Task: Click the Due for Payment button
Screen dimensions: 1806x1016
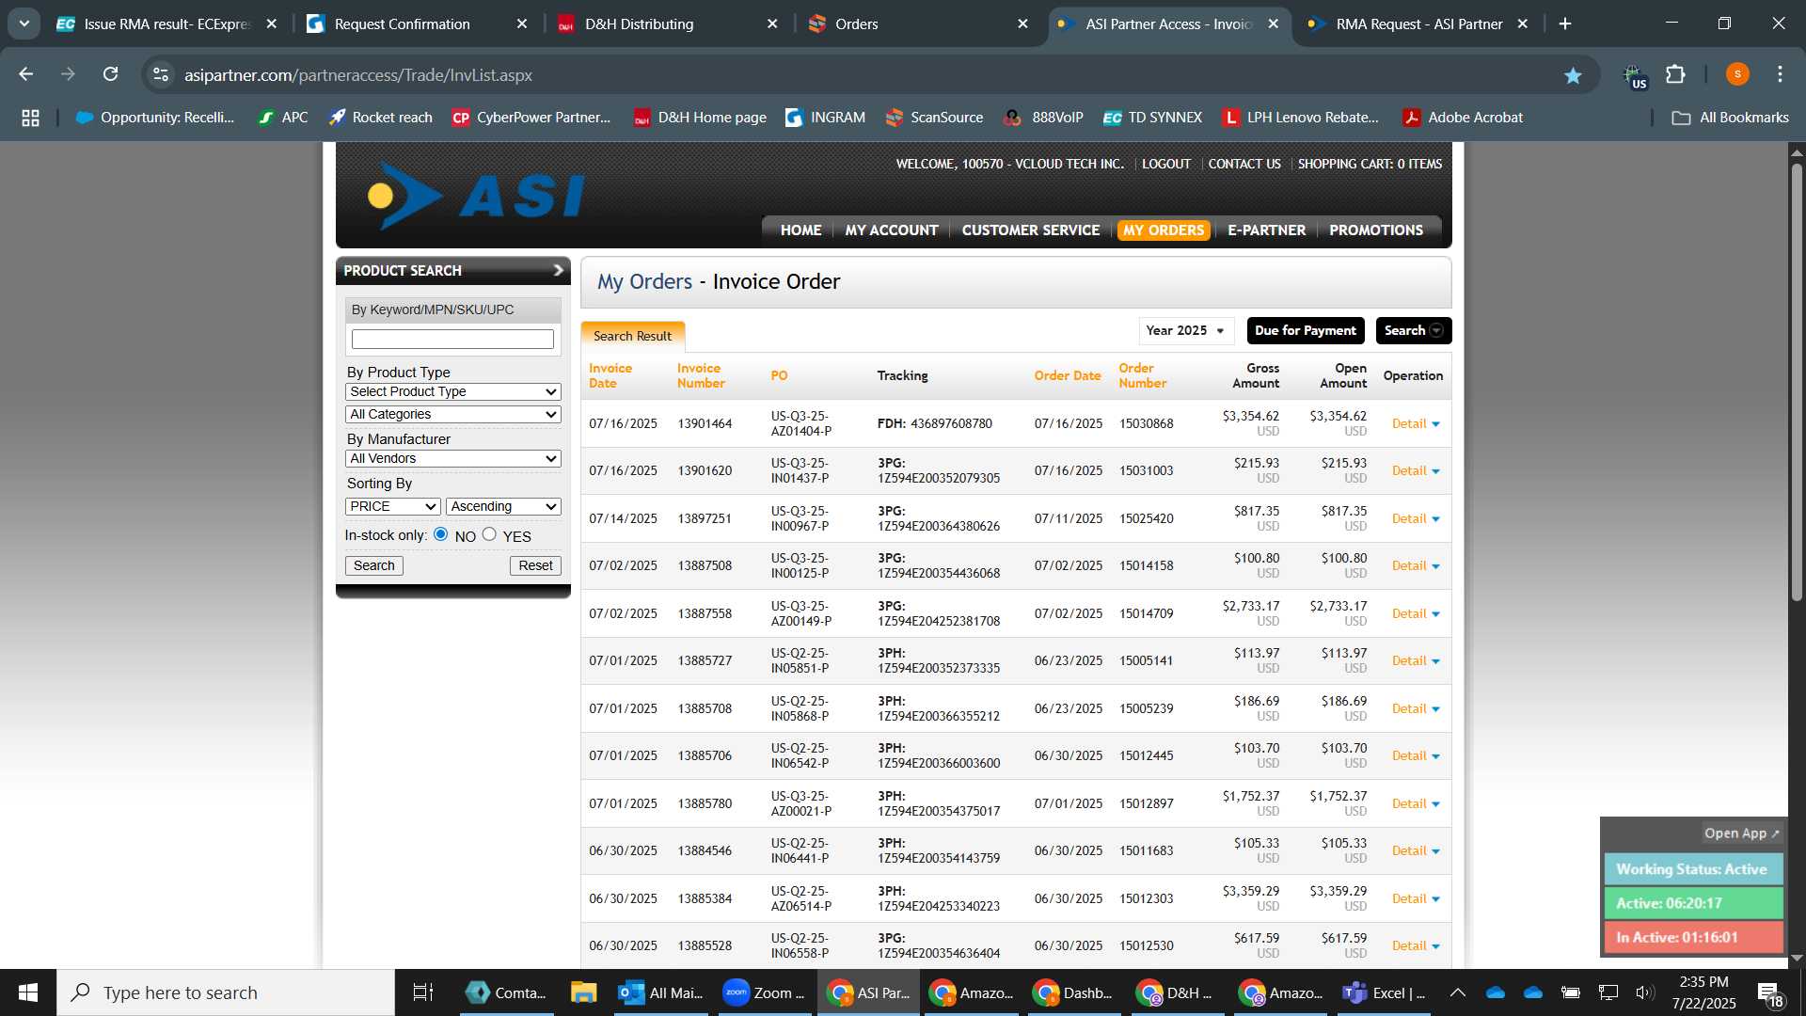Action: [x=1306, y=330]
